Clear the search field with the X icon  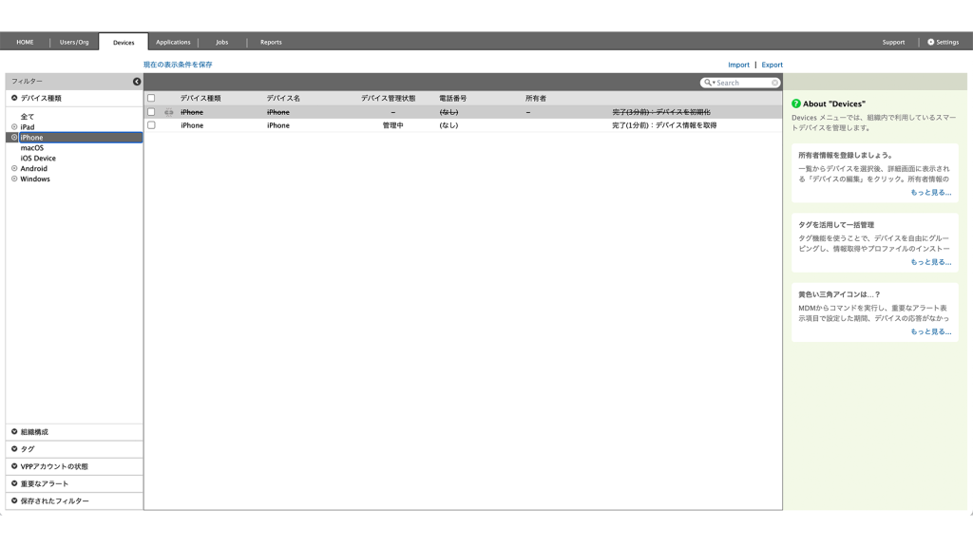click(775, 83)
